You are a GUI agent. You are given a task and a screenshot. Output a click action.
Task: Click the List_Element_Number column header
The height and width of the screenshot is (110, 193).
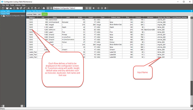[x=180, y=17]
